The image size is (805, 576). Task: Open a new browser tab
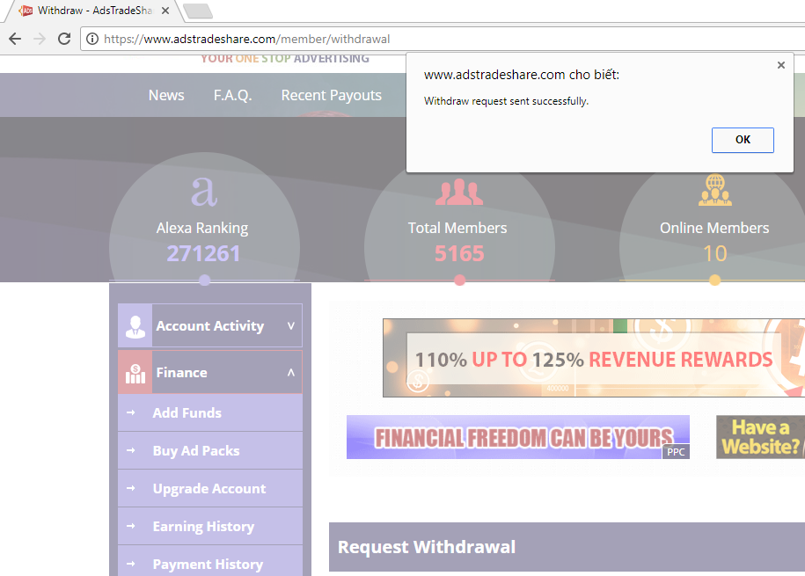pos(198,11)
